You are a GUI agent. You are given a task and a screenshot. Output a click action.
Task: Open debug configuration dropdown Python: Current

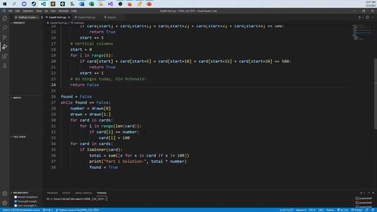[28, 17]
